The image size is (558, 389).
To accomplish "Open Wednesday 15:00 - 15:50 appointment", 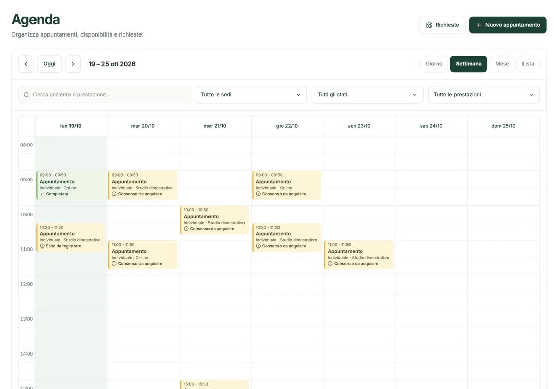I will (x=215, y=384).
